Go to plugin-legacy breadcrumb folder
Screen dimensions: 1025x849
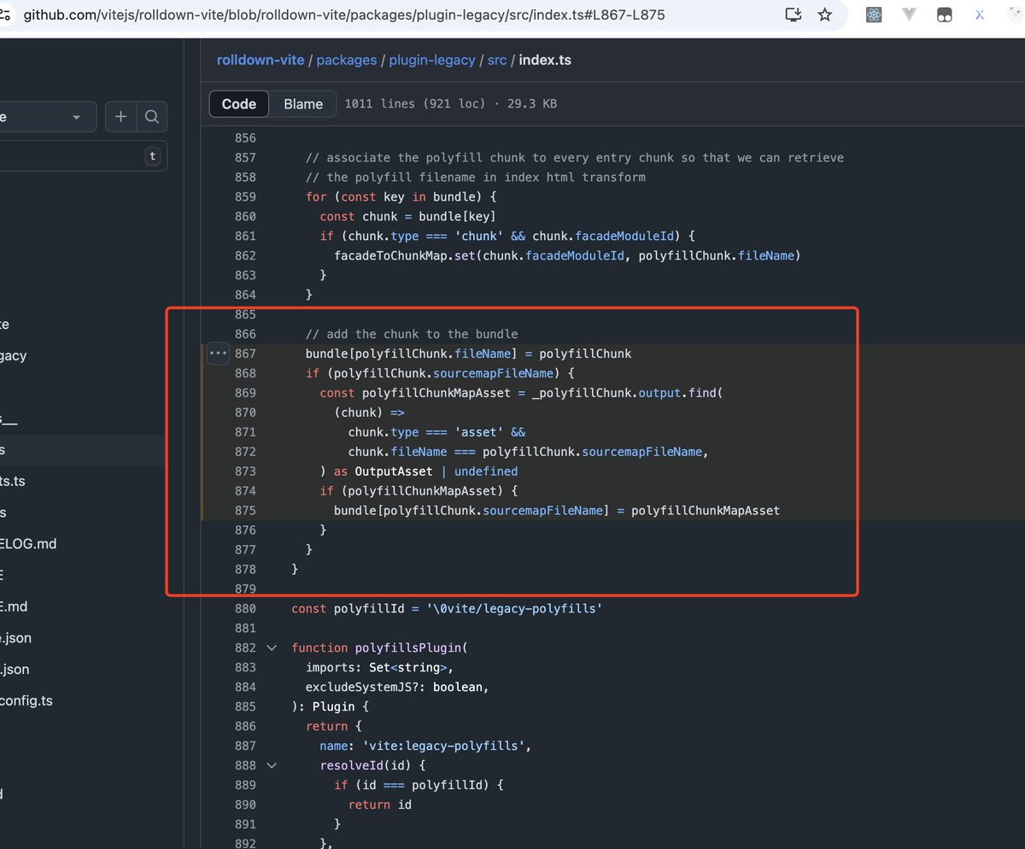click(x=431, y=60)
